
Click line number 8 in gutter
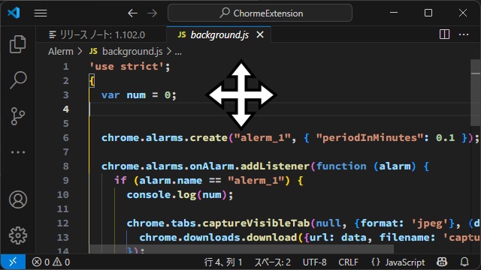click(x=65, y=166)
